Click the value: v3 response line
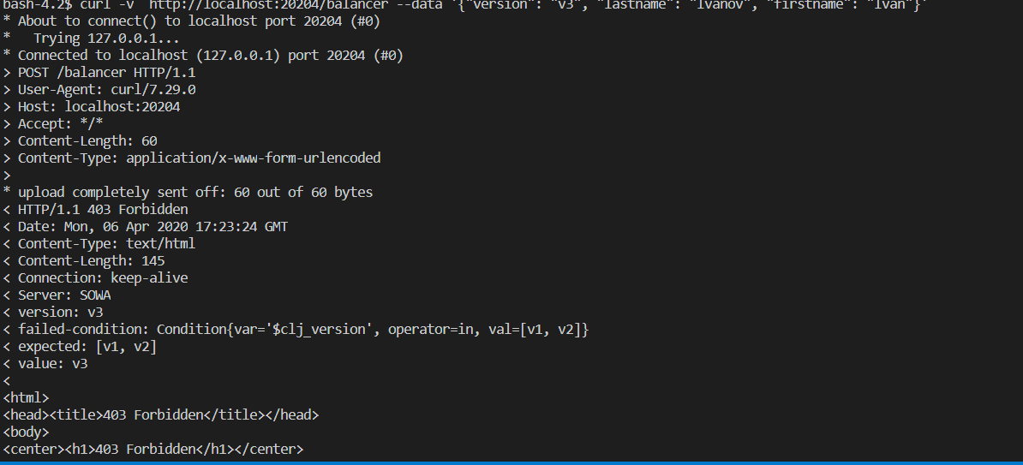Screen dimensions: 1023x465 [x=45, y=364]
